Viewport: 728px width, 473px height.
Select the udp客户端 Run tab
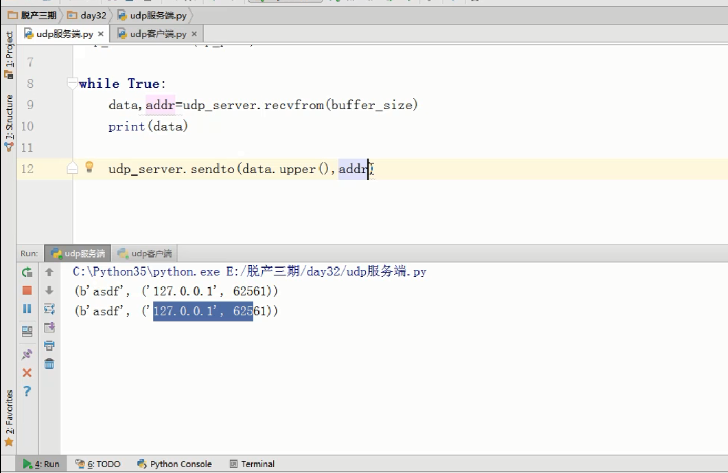tap(145, 253)
